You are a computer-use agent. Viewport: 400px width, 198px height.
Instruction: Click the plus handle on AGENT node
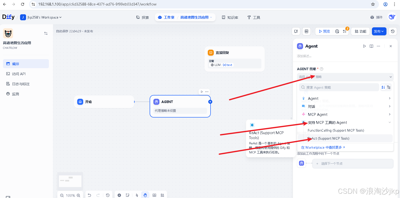coord(210,102)
